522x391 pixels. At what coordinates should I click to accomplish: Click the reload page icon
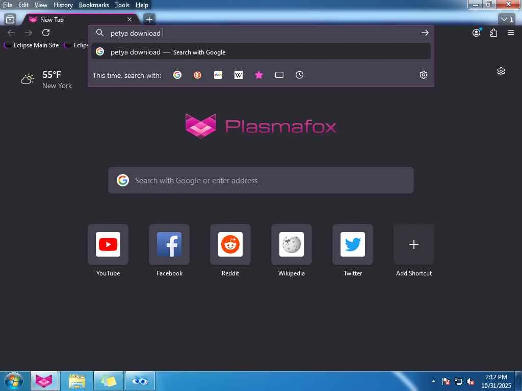[x=46, y=33]
